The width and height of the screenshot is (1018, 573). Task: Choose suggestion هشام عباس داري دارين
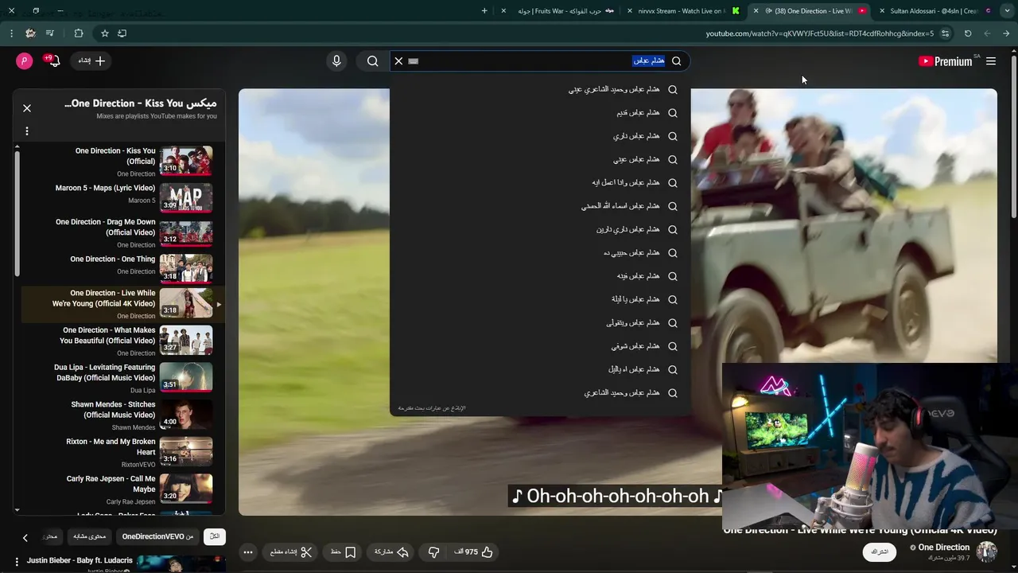540,229
